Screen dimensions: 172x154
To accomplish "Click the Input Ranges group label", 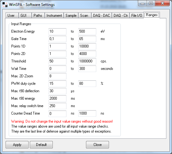I will pyautogui.click(x=21, y=24).
